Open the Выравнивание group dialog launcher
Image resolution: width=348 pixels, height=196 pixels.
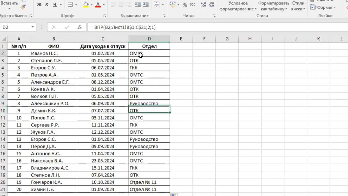pos(164,16)
